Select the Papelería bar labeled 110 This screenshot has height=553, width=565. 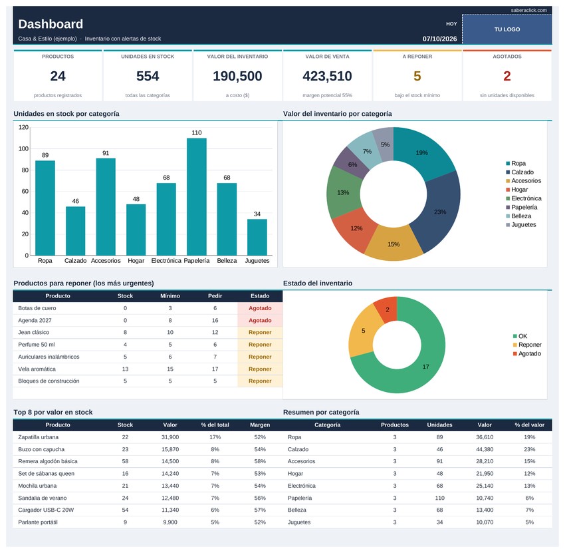click(196, 196)
